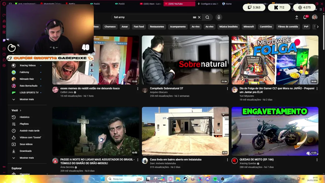Open Área Secreta channel avatar

(55, 161)
